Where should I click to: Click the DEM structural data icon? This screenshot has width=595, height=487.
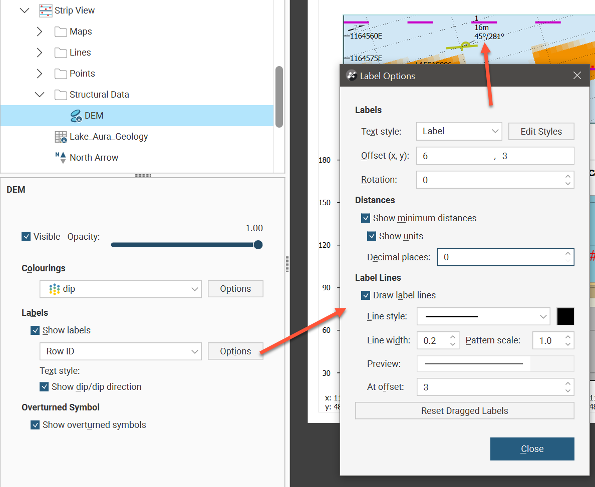pyautogui.click(x=76, y=116)
